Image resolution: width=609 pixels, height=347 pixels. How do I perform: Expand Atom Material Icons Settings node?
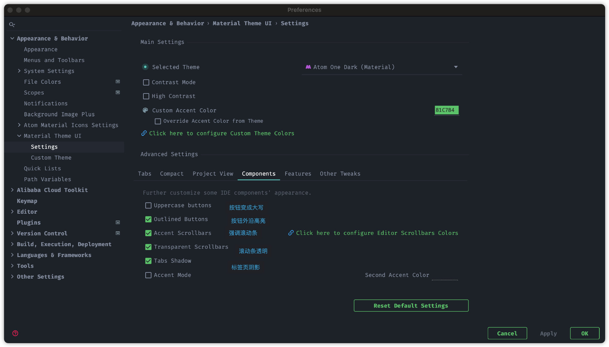click(x=19, y=125)
